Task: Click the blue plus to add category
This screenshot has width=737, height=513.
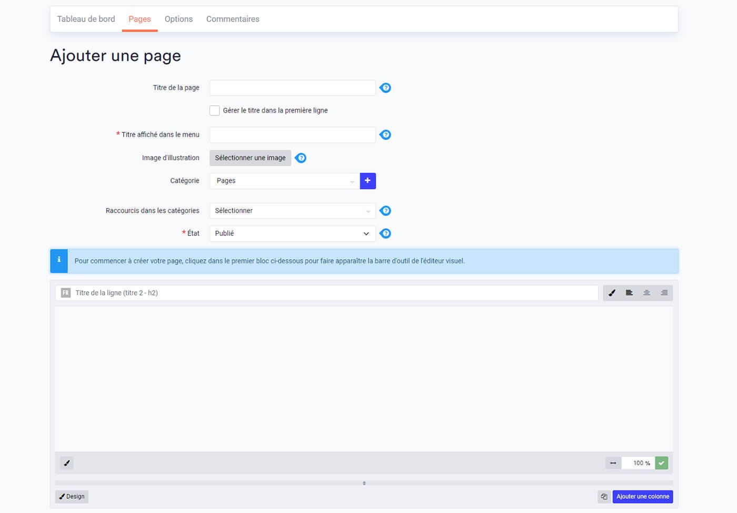Action: (x=367, y=181)
